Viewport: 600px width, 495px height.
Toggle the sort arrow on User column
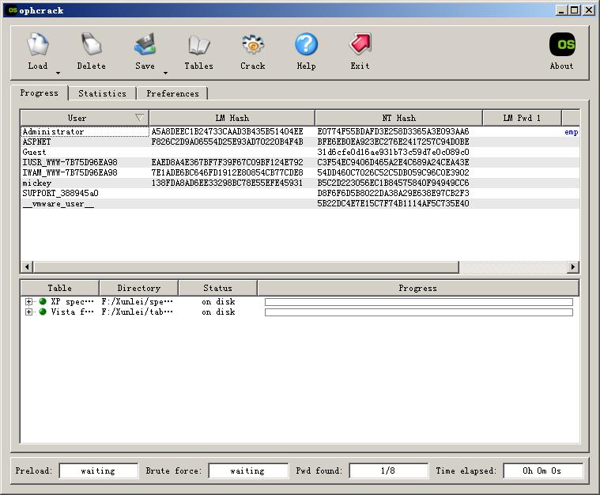point(139,118)
